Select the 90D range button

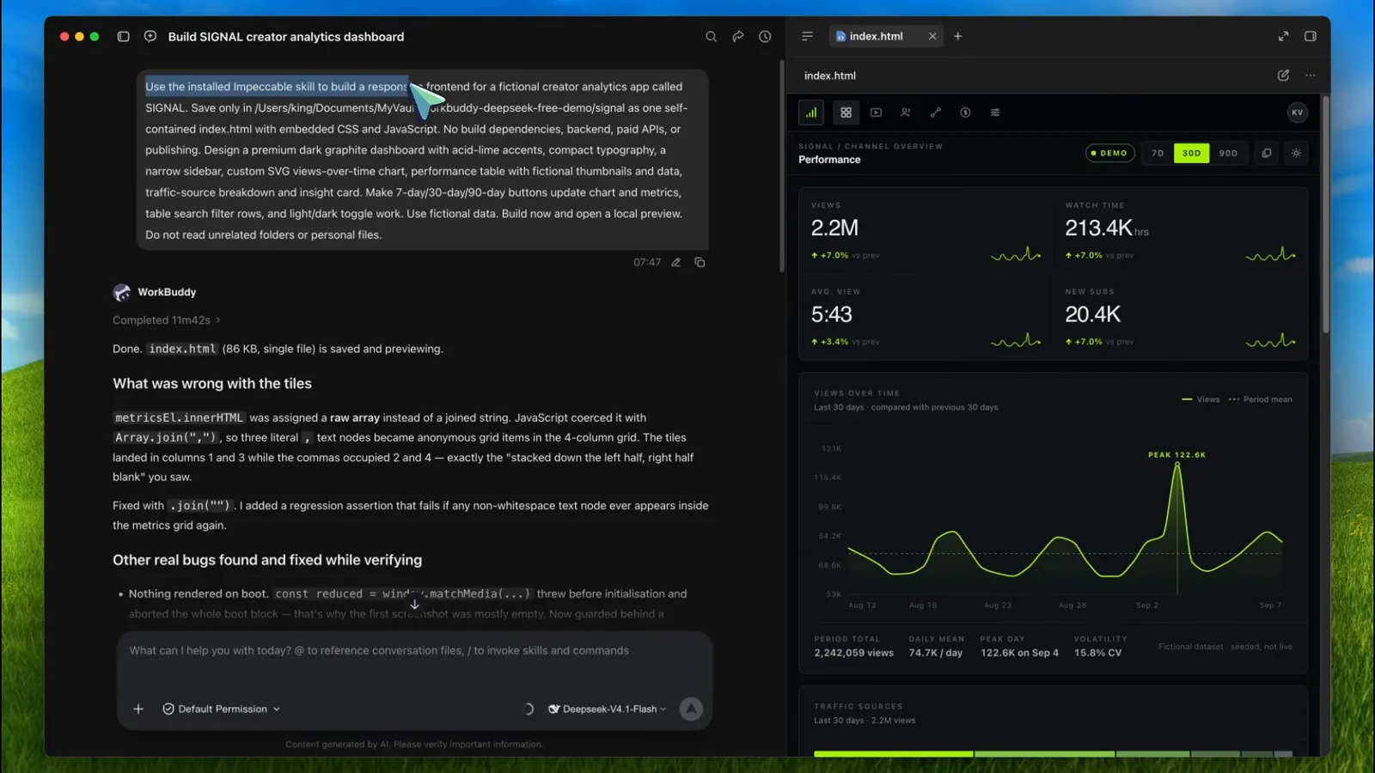(1228, 153)
